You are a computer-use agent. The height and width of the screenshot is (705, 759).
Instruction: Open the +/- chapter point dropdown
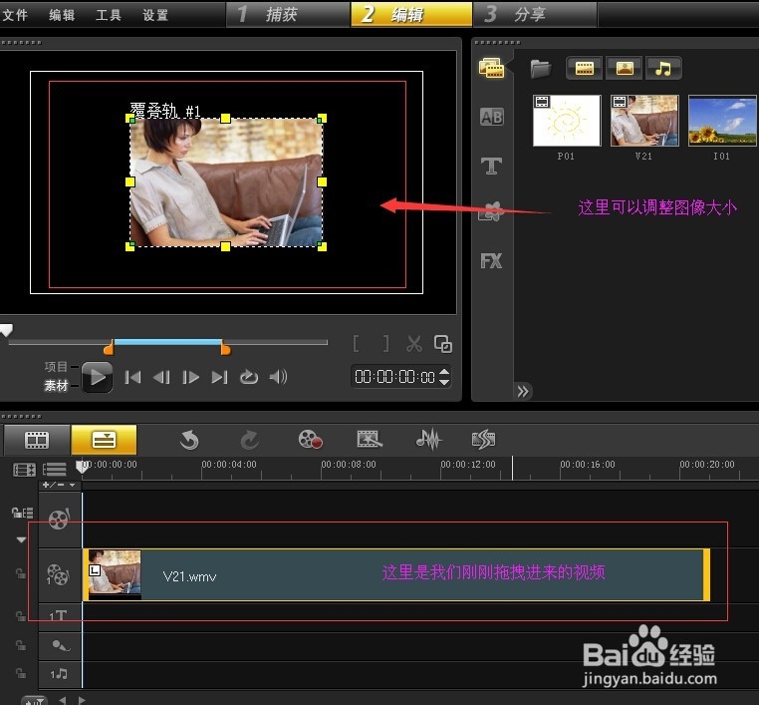click(59, 485)
